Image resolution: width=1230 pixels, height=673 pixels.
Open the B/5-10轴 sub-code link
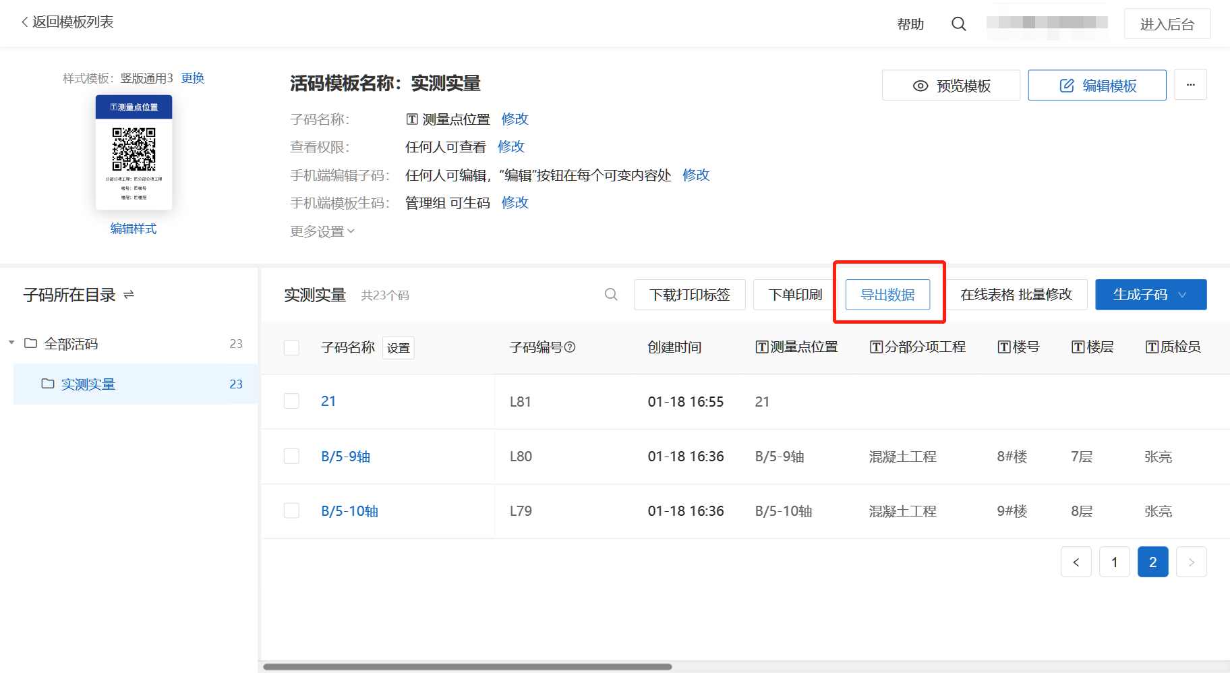point(349,511)
